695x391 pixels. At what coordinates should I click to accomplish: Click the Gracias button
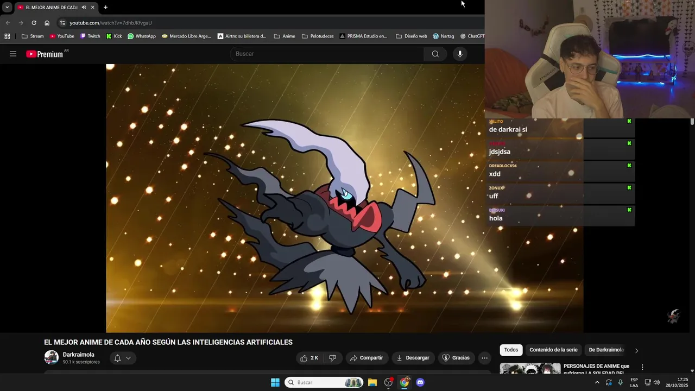[456, 358]
